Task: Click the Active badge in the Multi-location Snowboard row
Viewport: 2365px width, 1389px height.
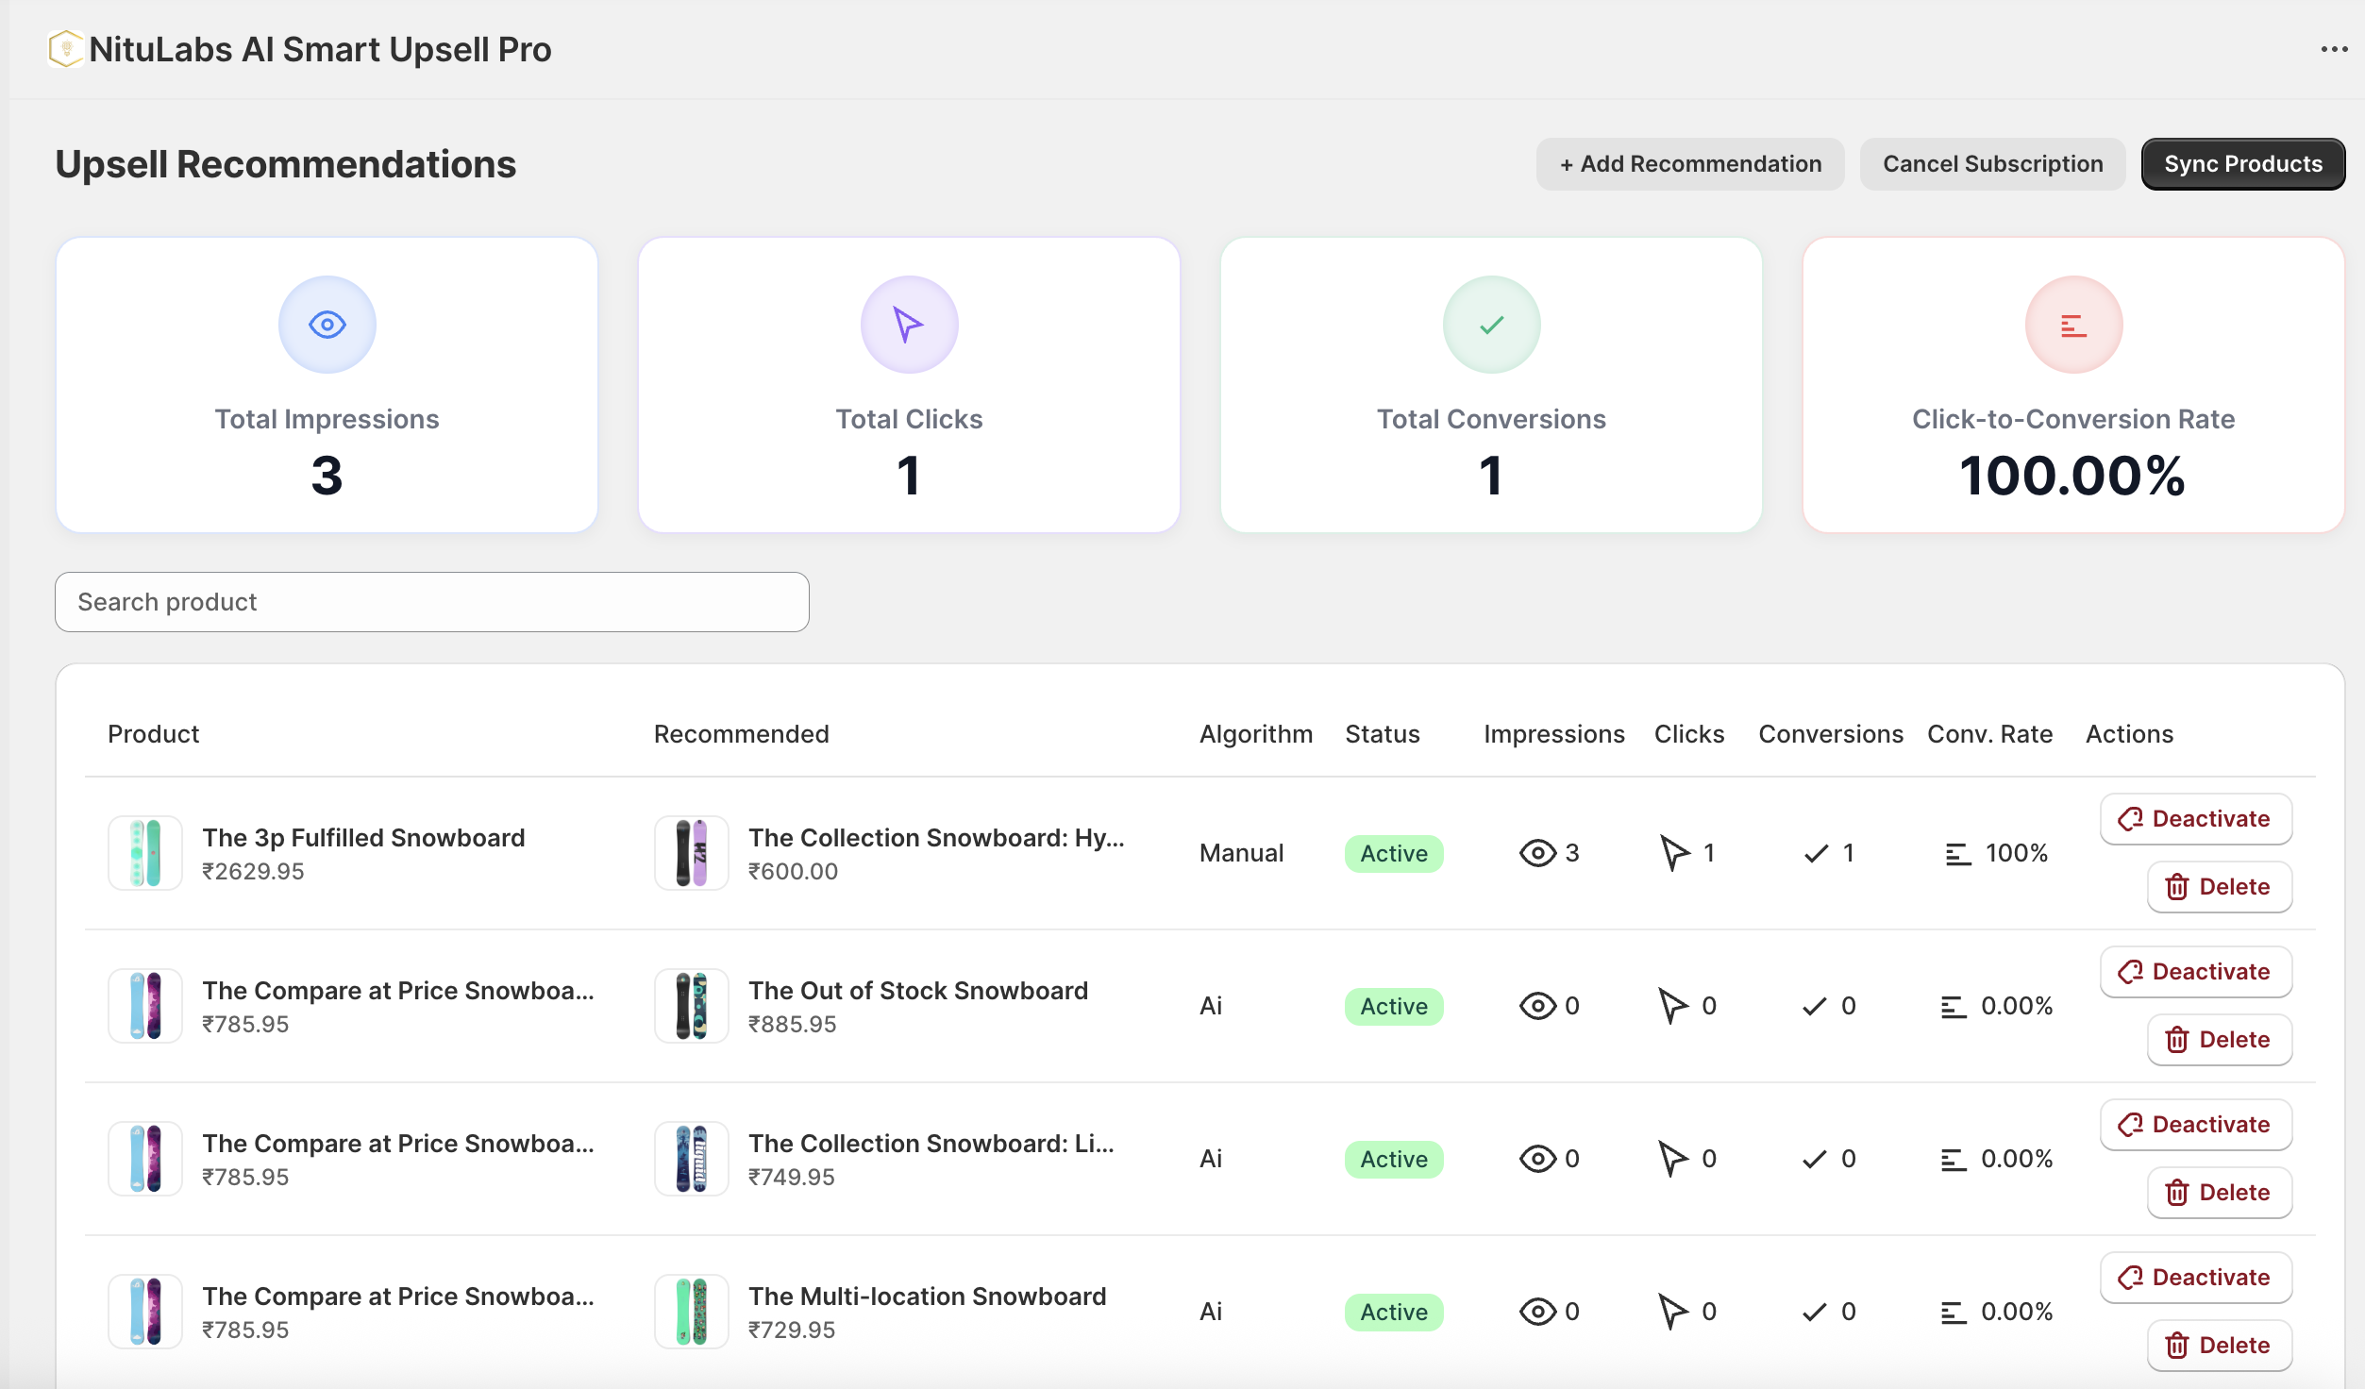Action: point(1393,1312)
